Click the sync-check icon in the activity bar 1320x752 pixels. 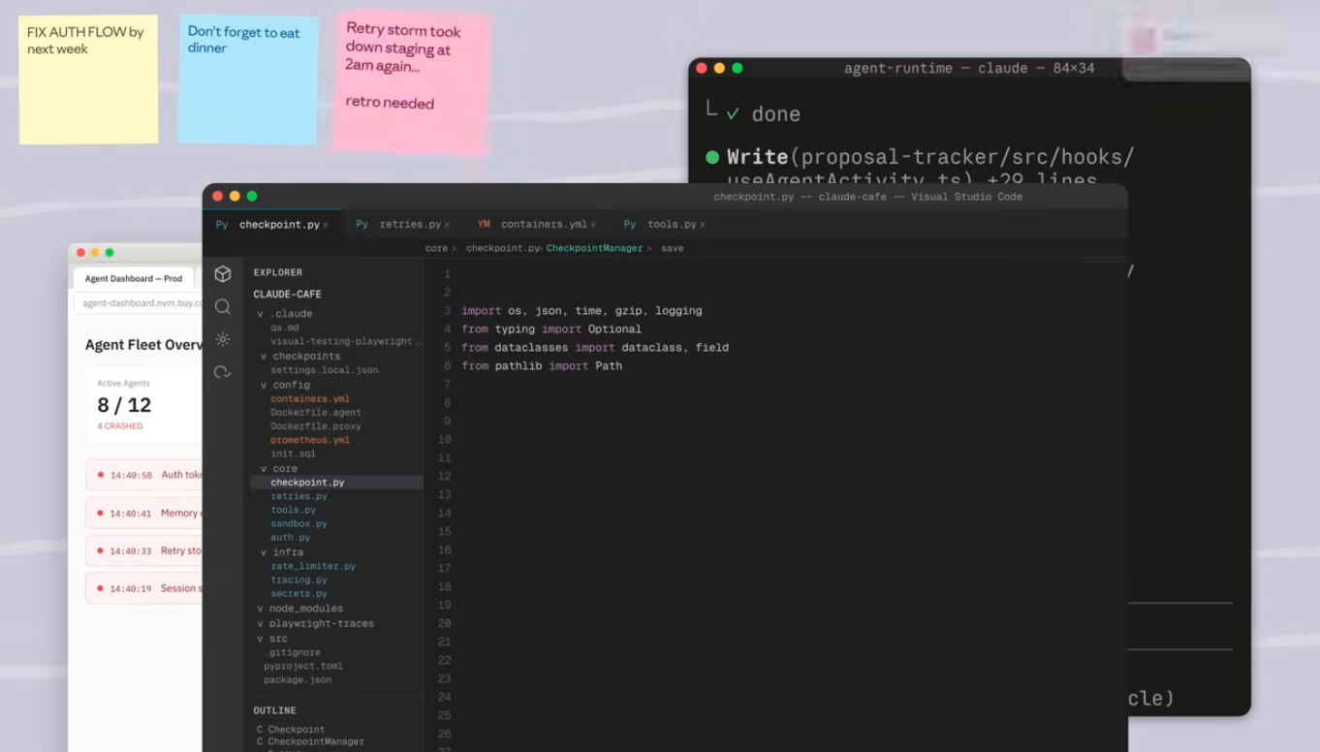223,372
